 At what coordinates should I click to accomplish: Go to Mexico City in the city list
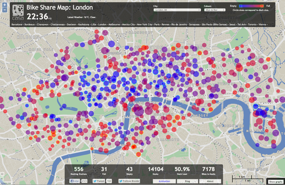pyautogui.click(x=128, y=25)
